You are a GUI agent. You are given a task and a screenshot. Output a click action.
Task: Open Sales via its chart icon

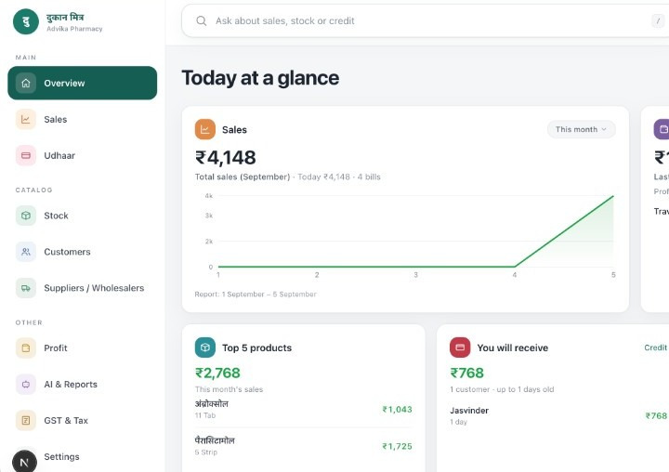click(x=26, y=119)
